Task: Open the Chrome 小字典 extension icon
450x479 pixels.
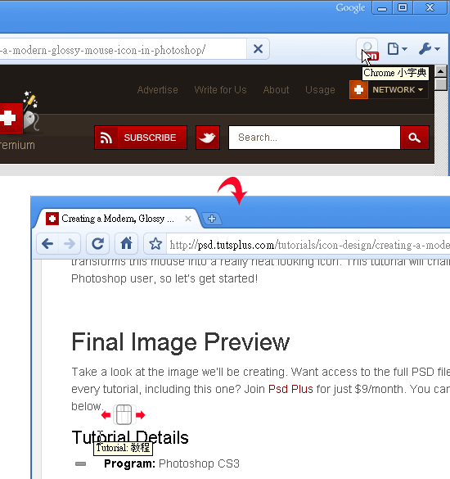Action: [367, 49]
